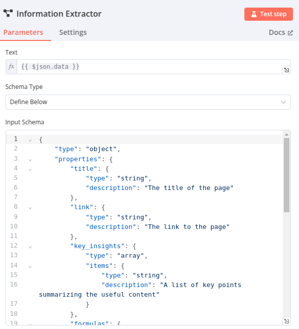Viewport: 299px width, 329px height.
Task: Click the "key_insights" key in schema
Action: pyautogui.click(x=98, y=246)
